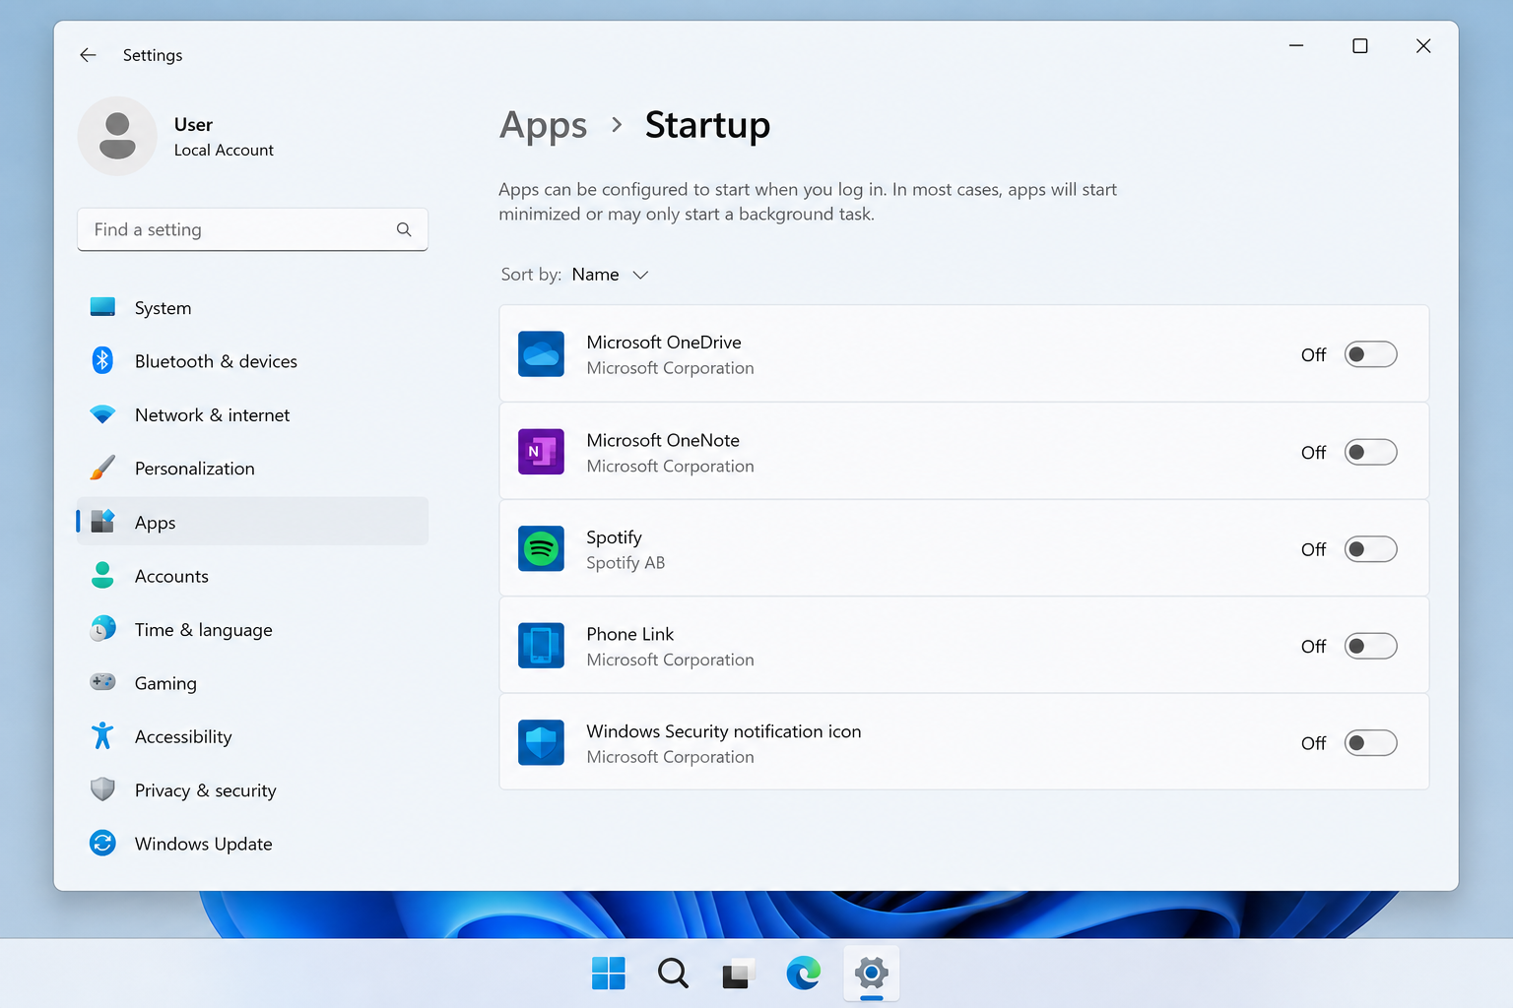Click the Privacy shield icon
1513x1008 pixels.
point(102,788)
